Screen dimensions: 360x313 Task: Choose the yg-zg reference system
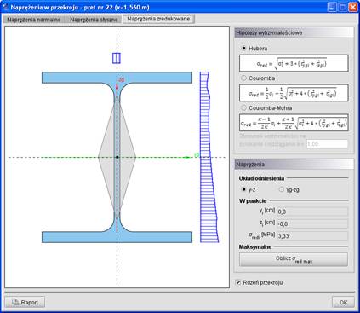(281, 189)
